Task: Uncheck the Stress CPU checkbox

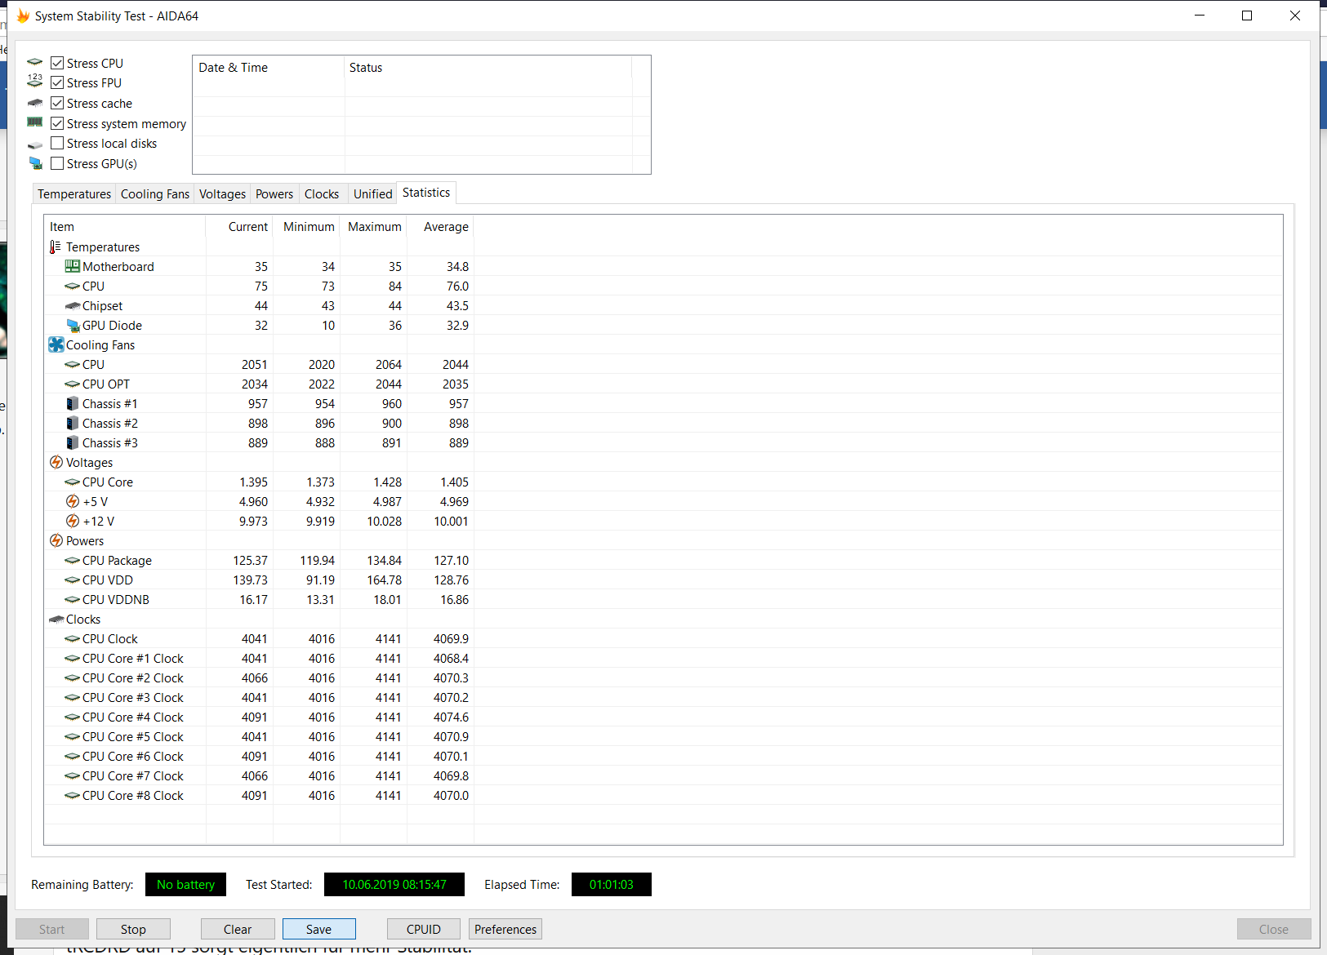Action: [57, 63]
